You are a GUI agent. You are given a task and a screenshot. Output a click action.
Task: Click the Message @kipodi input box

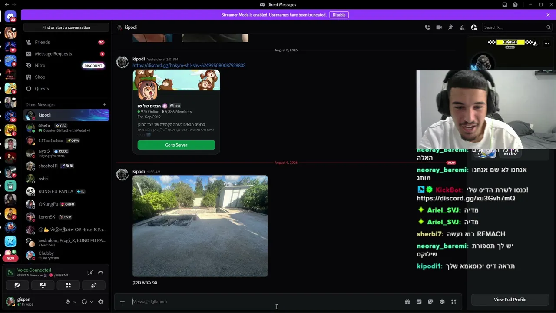[x=266, y=302]
